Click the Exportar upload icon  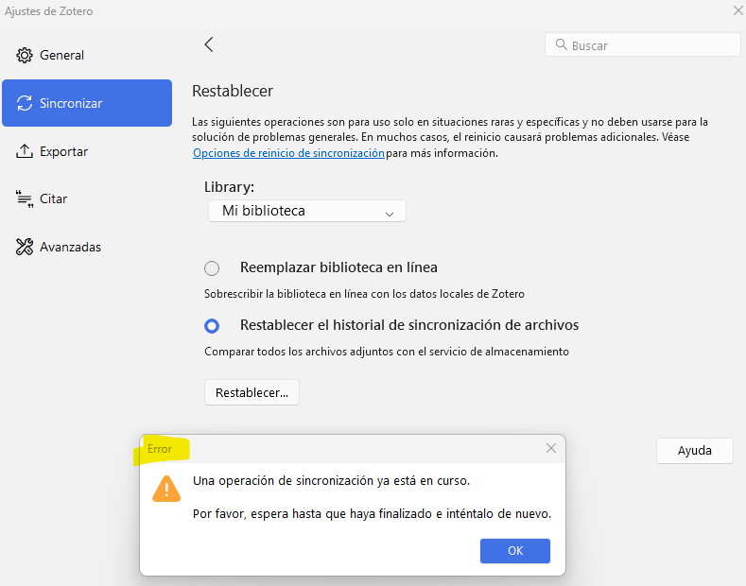[x=25, y=151]
